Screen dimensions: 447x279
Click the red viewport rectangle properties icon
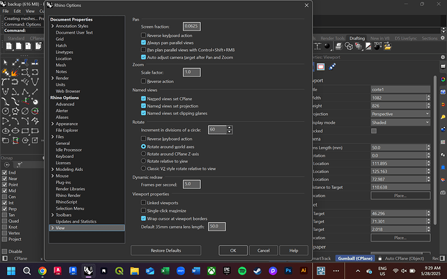click(321, 67)
